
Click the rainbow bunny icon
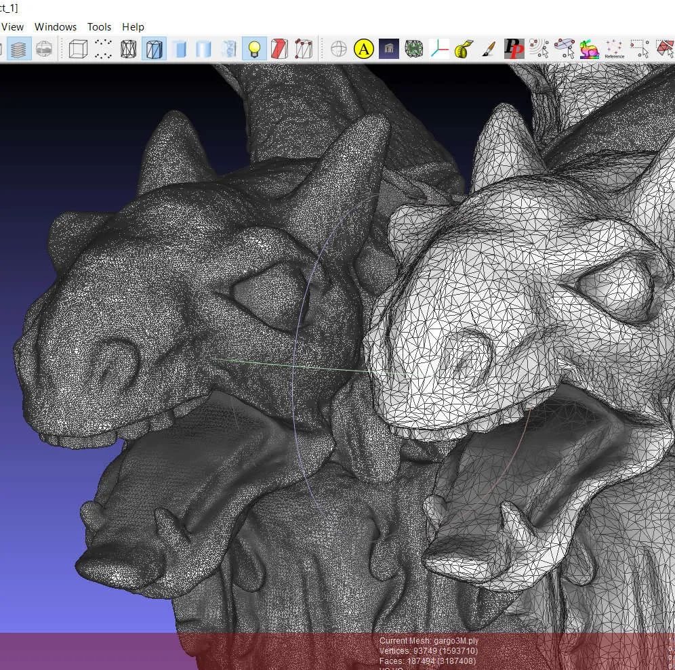pos(589,49)
